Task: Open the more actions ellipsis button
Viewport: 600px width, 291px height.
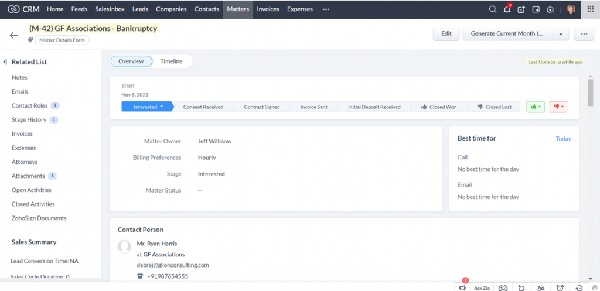Action: pos(584,33)
